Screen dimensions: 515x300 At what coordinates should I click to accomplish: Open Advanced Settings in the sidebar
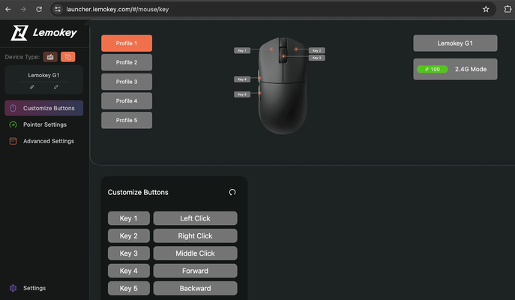48,141
